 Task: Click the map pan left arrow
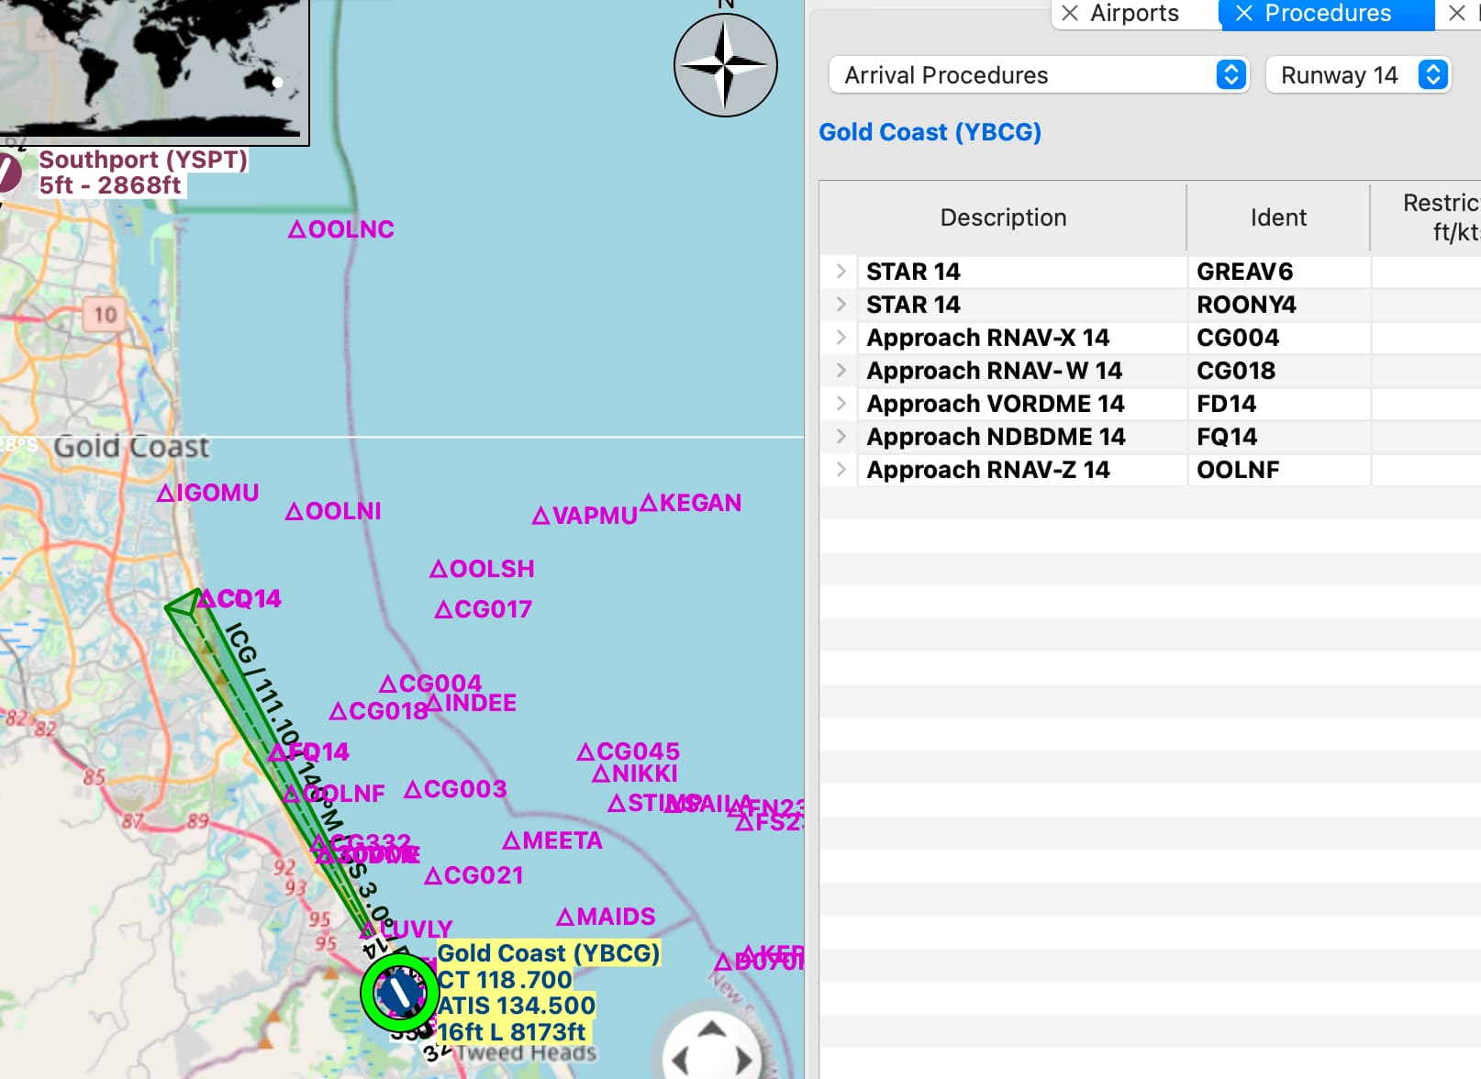coord(680,1062)
